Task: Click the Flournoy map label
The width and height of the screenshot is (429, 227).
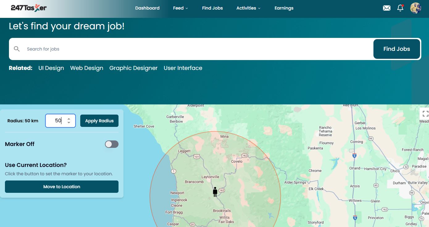Action: coord(327,143)
